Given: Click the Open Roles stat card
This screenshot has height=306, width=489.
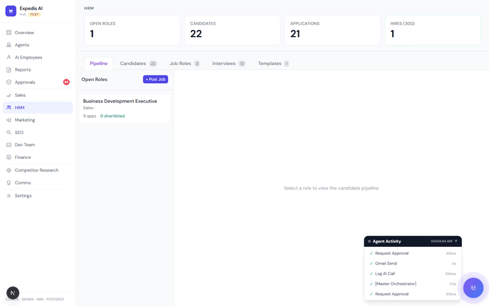Looking at the screenshot, I should (x=132, y=30).
